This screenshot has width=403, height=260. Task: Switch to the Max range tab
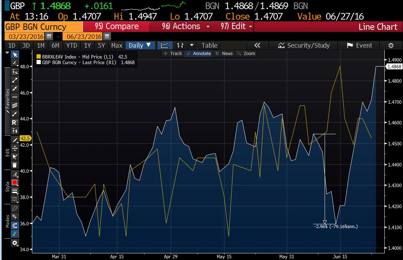click(x=117, y=46)
